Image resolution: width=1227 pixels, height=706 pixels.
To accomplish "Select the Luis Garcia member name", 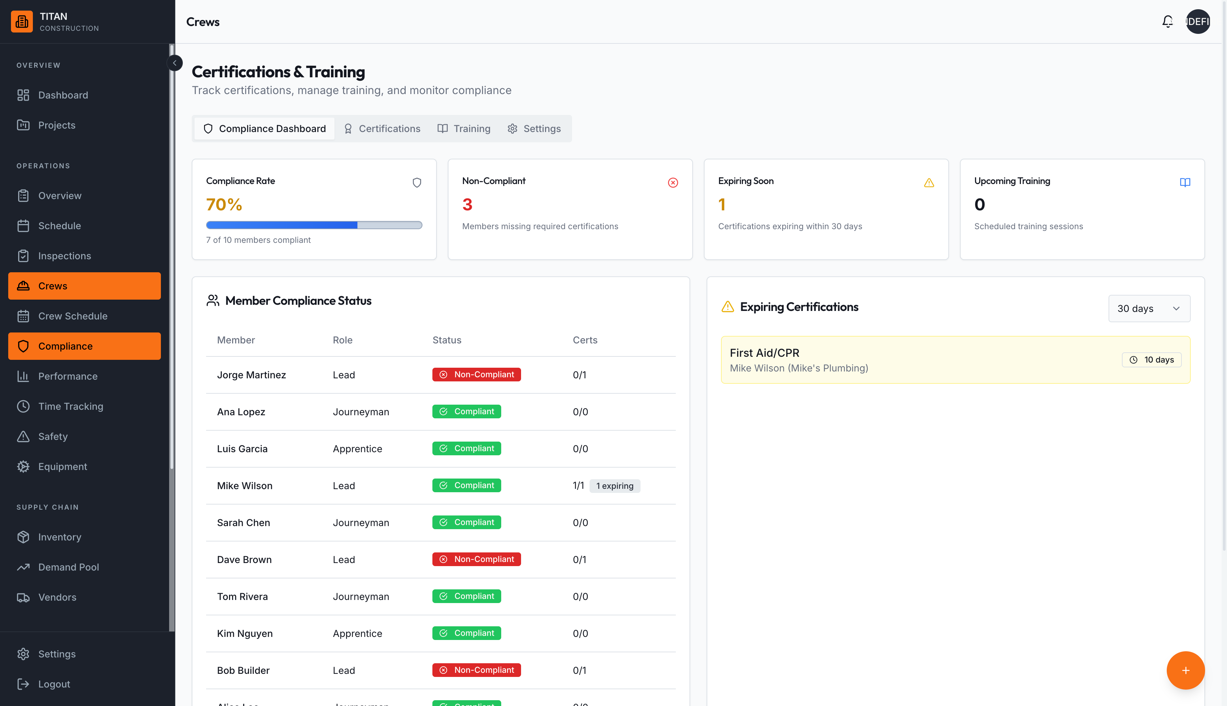I will click(x=242, y=448).
